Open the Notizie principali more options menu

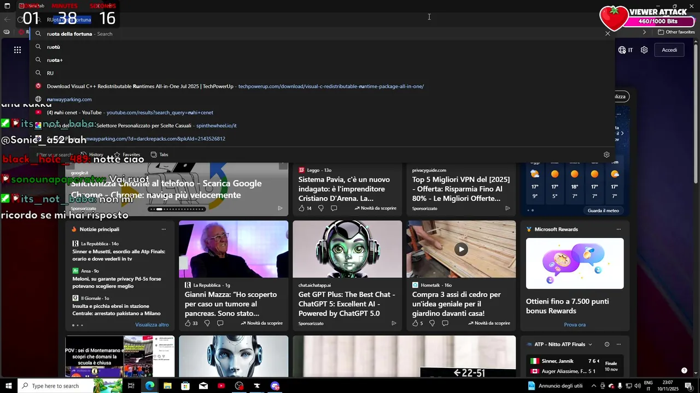click(164, 229)
